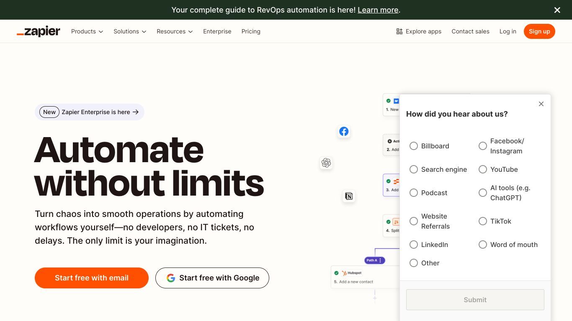This screenshot has height=321, width=572.
Task: Click the Hubspot icon in workflow step 5
Action: [344, 273]
